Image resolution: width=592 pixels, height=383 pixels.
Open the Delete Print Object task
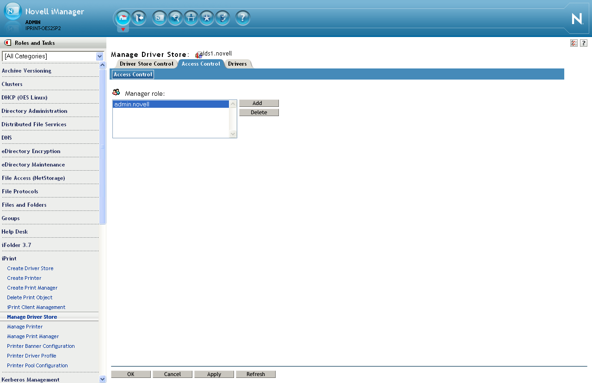click(30, 297)
